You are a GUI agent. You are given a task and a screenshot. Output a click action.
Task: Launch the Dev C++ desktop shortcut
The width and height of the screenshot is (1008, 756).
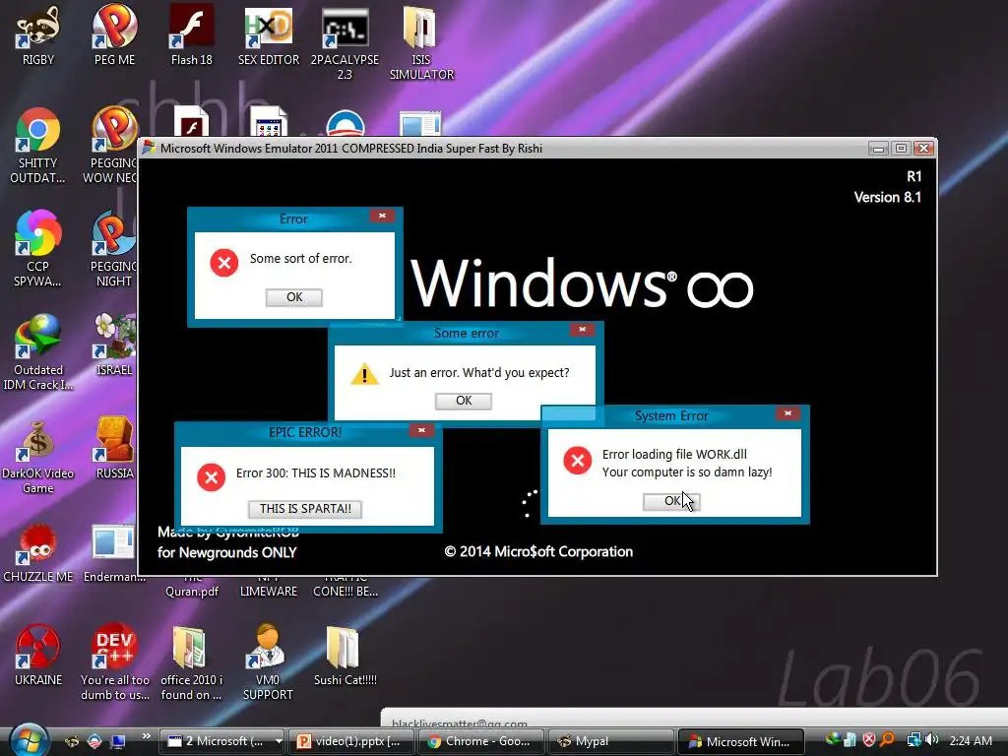[114, 662]
